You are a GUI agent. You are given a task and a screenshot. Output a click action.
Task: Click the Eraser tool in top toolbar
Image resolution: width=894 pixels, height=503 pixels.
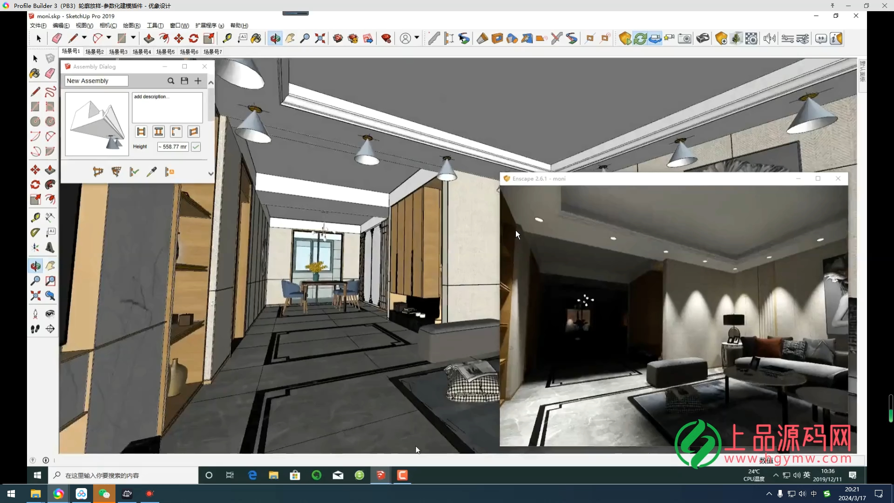pyautogui.click(x=57, y=38)
